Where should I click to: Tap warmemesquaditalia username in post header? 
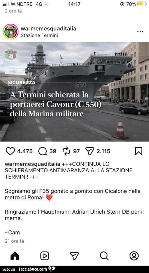(x=48, y=29)
